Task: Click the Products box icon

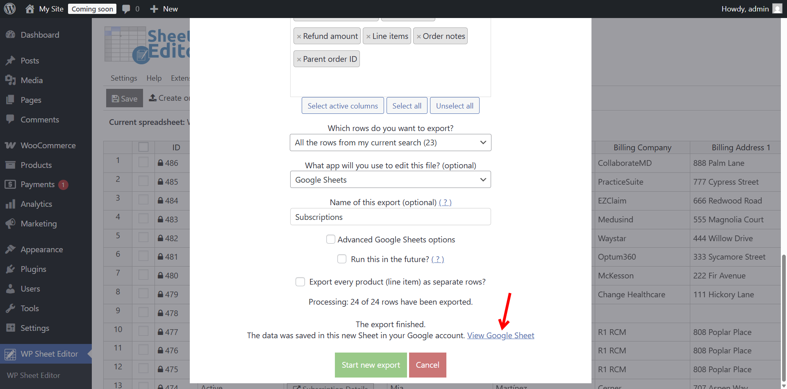Action: (11, 165)
